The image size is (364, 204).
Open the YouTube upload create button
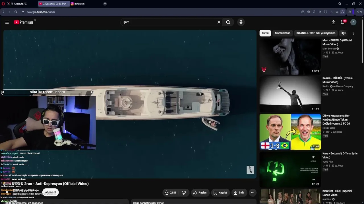coord(333,22)
